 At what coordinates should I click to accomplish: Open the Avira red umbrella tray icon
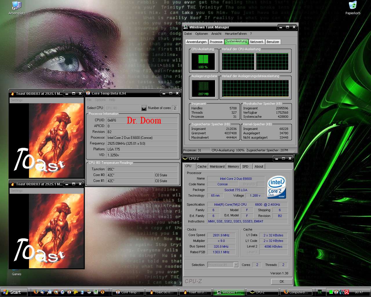(x=347, y=292)
